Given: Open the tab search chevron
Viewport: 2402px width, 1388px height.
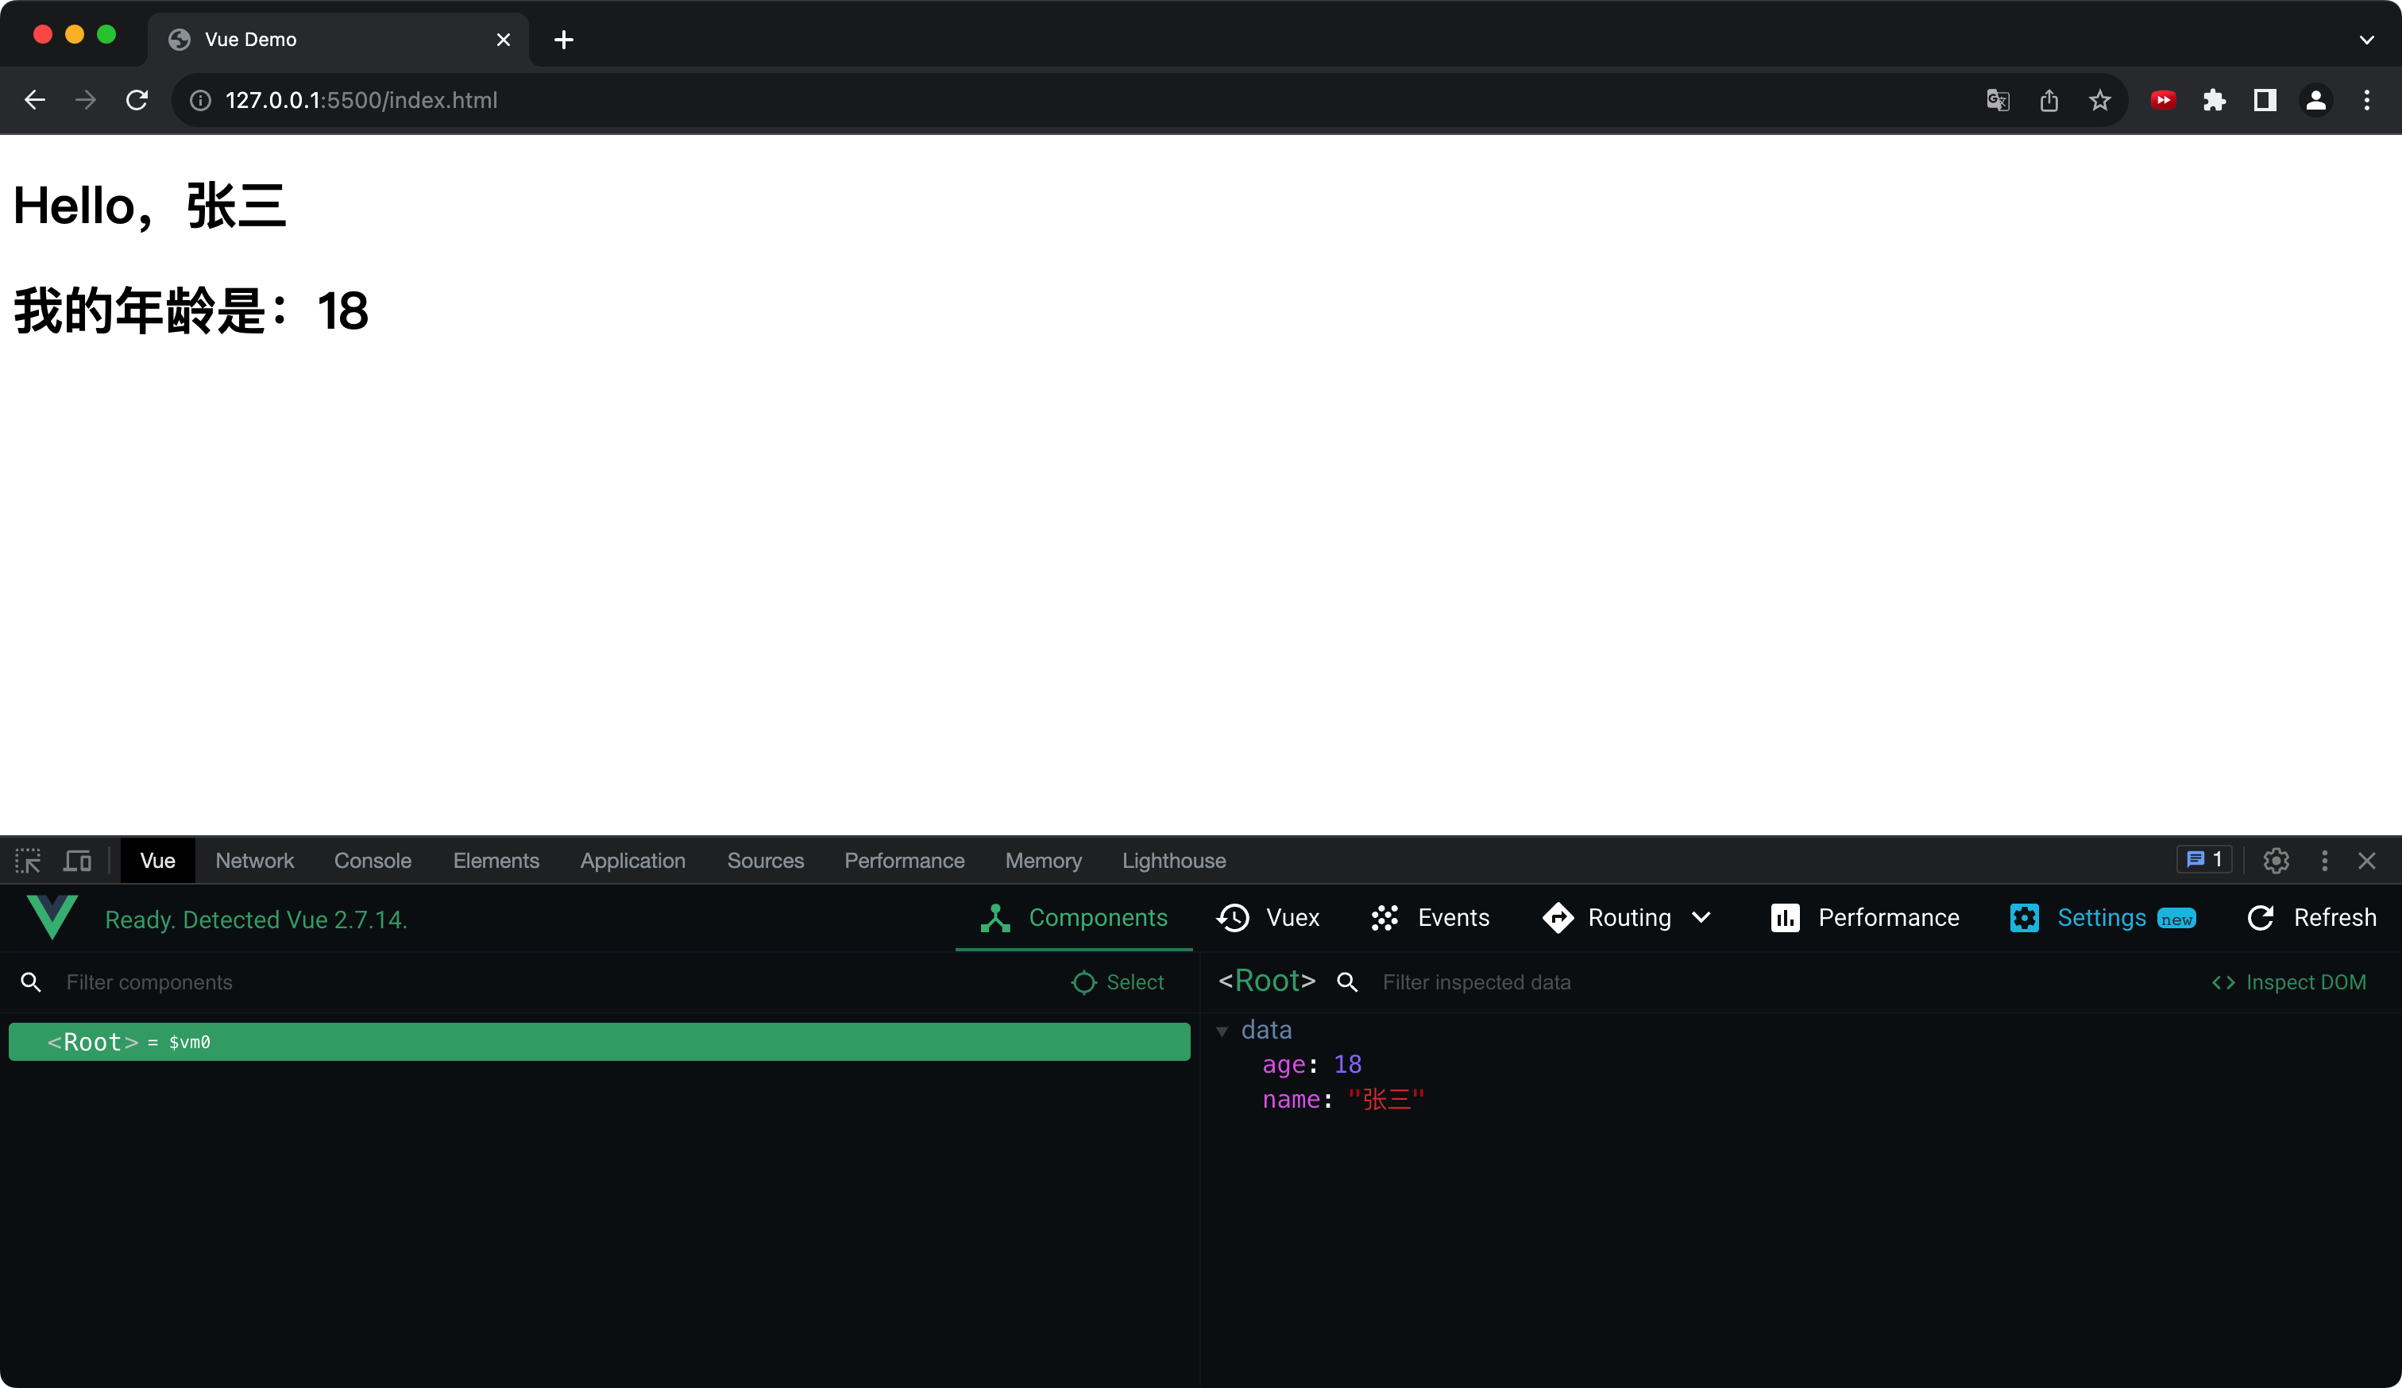Looking at the screenshot, I should coord(2365,39).
